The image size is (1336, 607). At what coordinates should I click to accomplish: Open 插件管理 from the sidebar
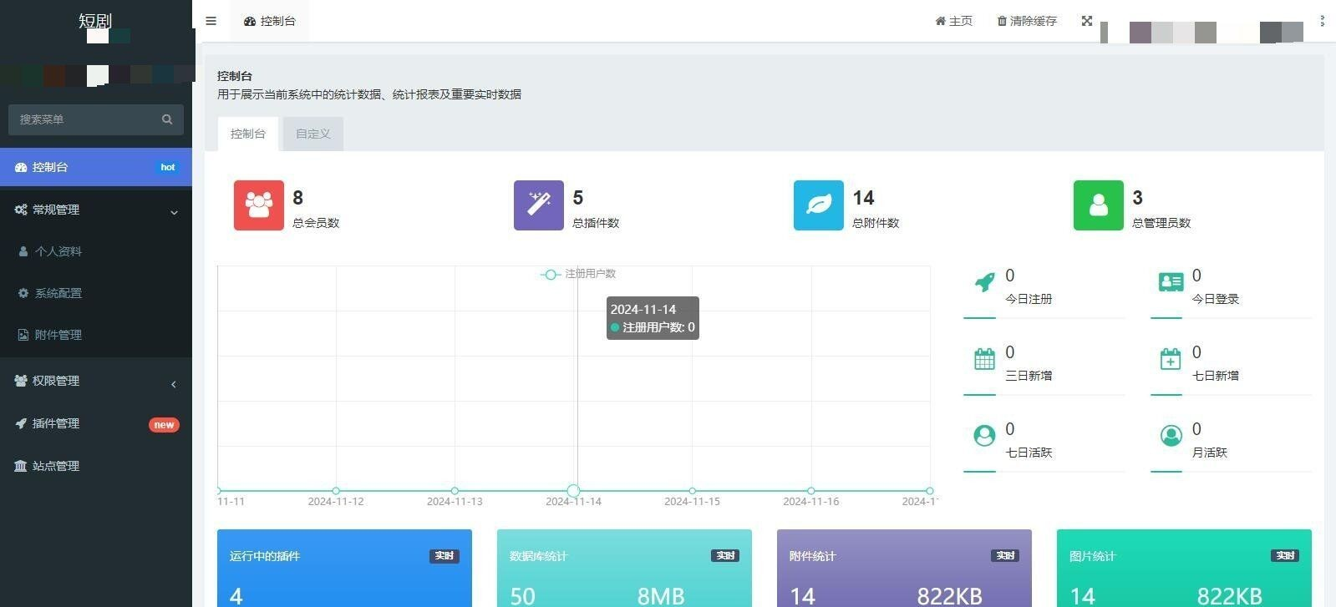click(x=56, y=424)
